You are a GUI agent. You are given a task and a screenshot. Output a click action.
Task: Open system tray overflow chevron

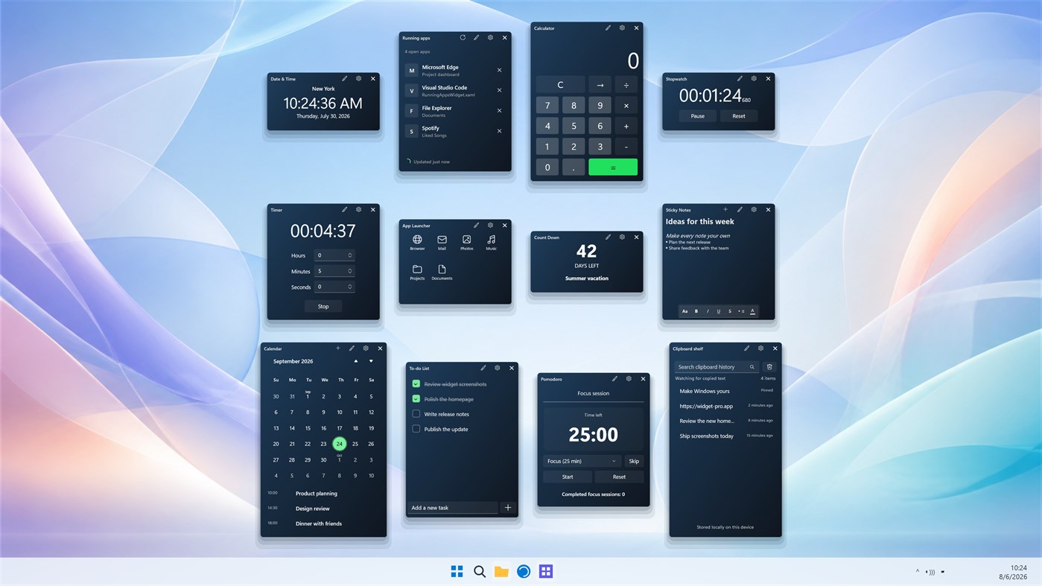pyautogui.click(x=917, y=572)
